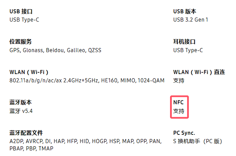Click the WLAN (Wi-Fi) 直连 heading
This screenshot has height=156, width=236.
pyautogui.click(x=199, y=72)
